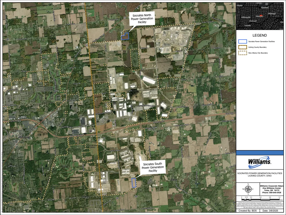286x215 pixels.
Task: Click the red location marker on inset map
Action: [261, 16]
